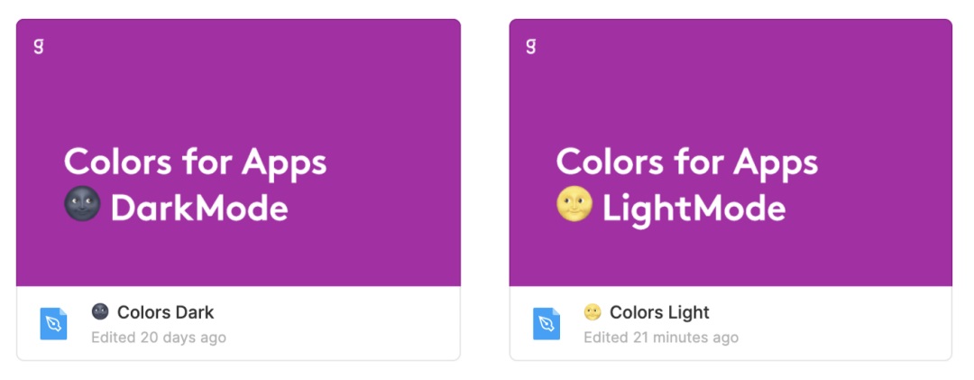Click the small dark moon emoji next to Colors Dark
The image size is (974, 380).
[100, 312]
